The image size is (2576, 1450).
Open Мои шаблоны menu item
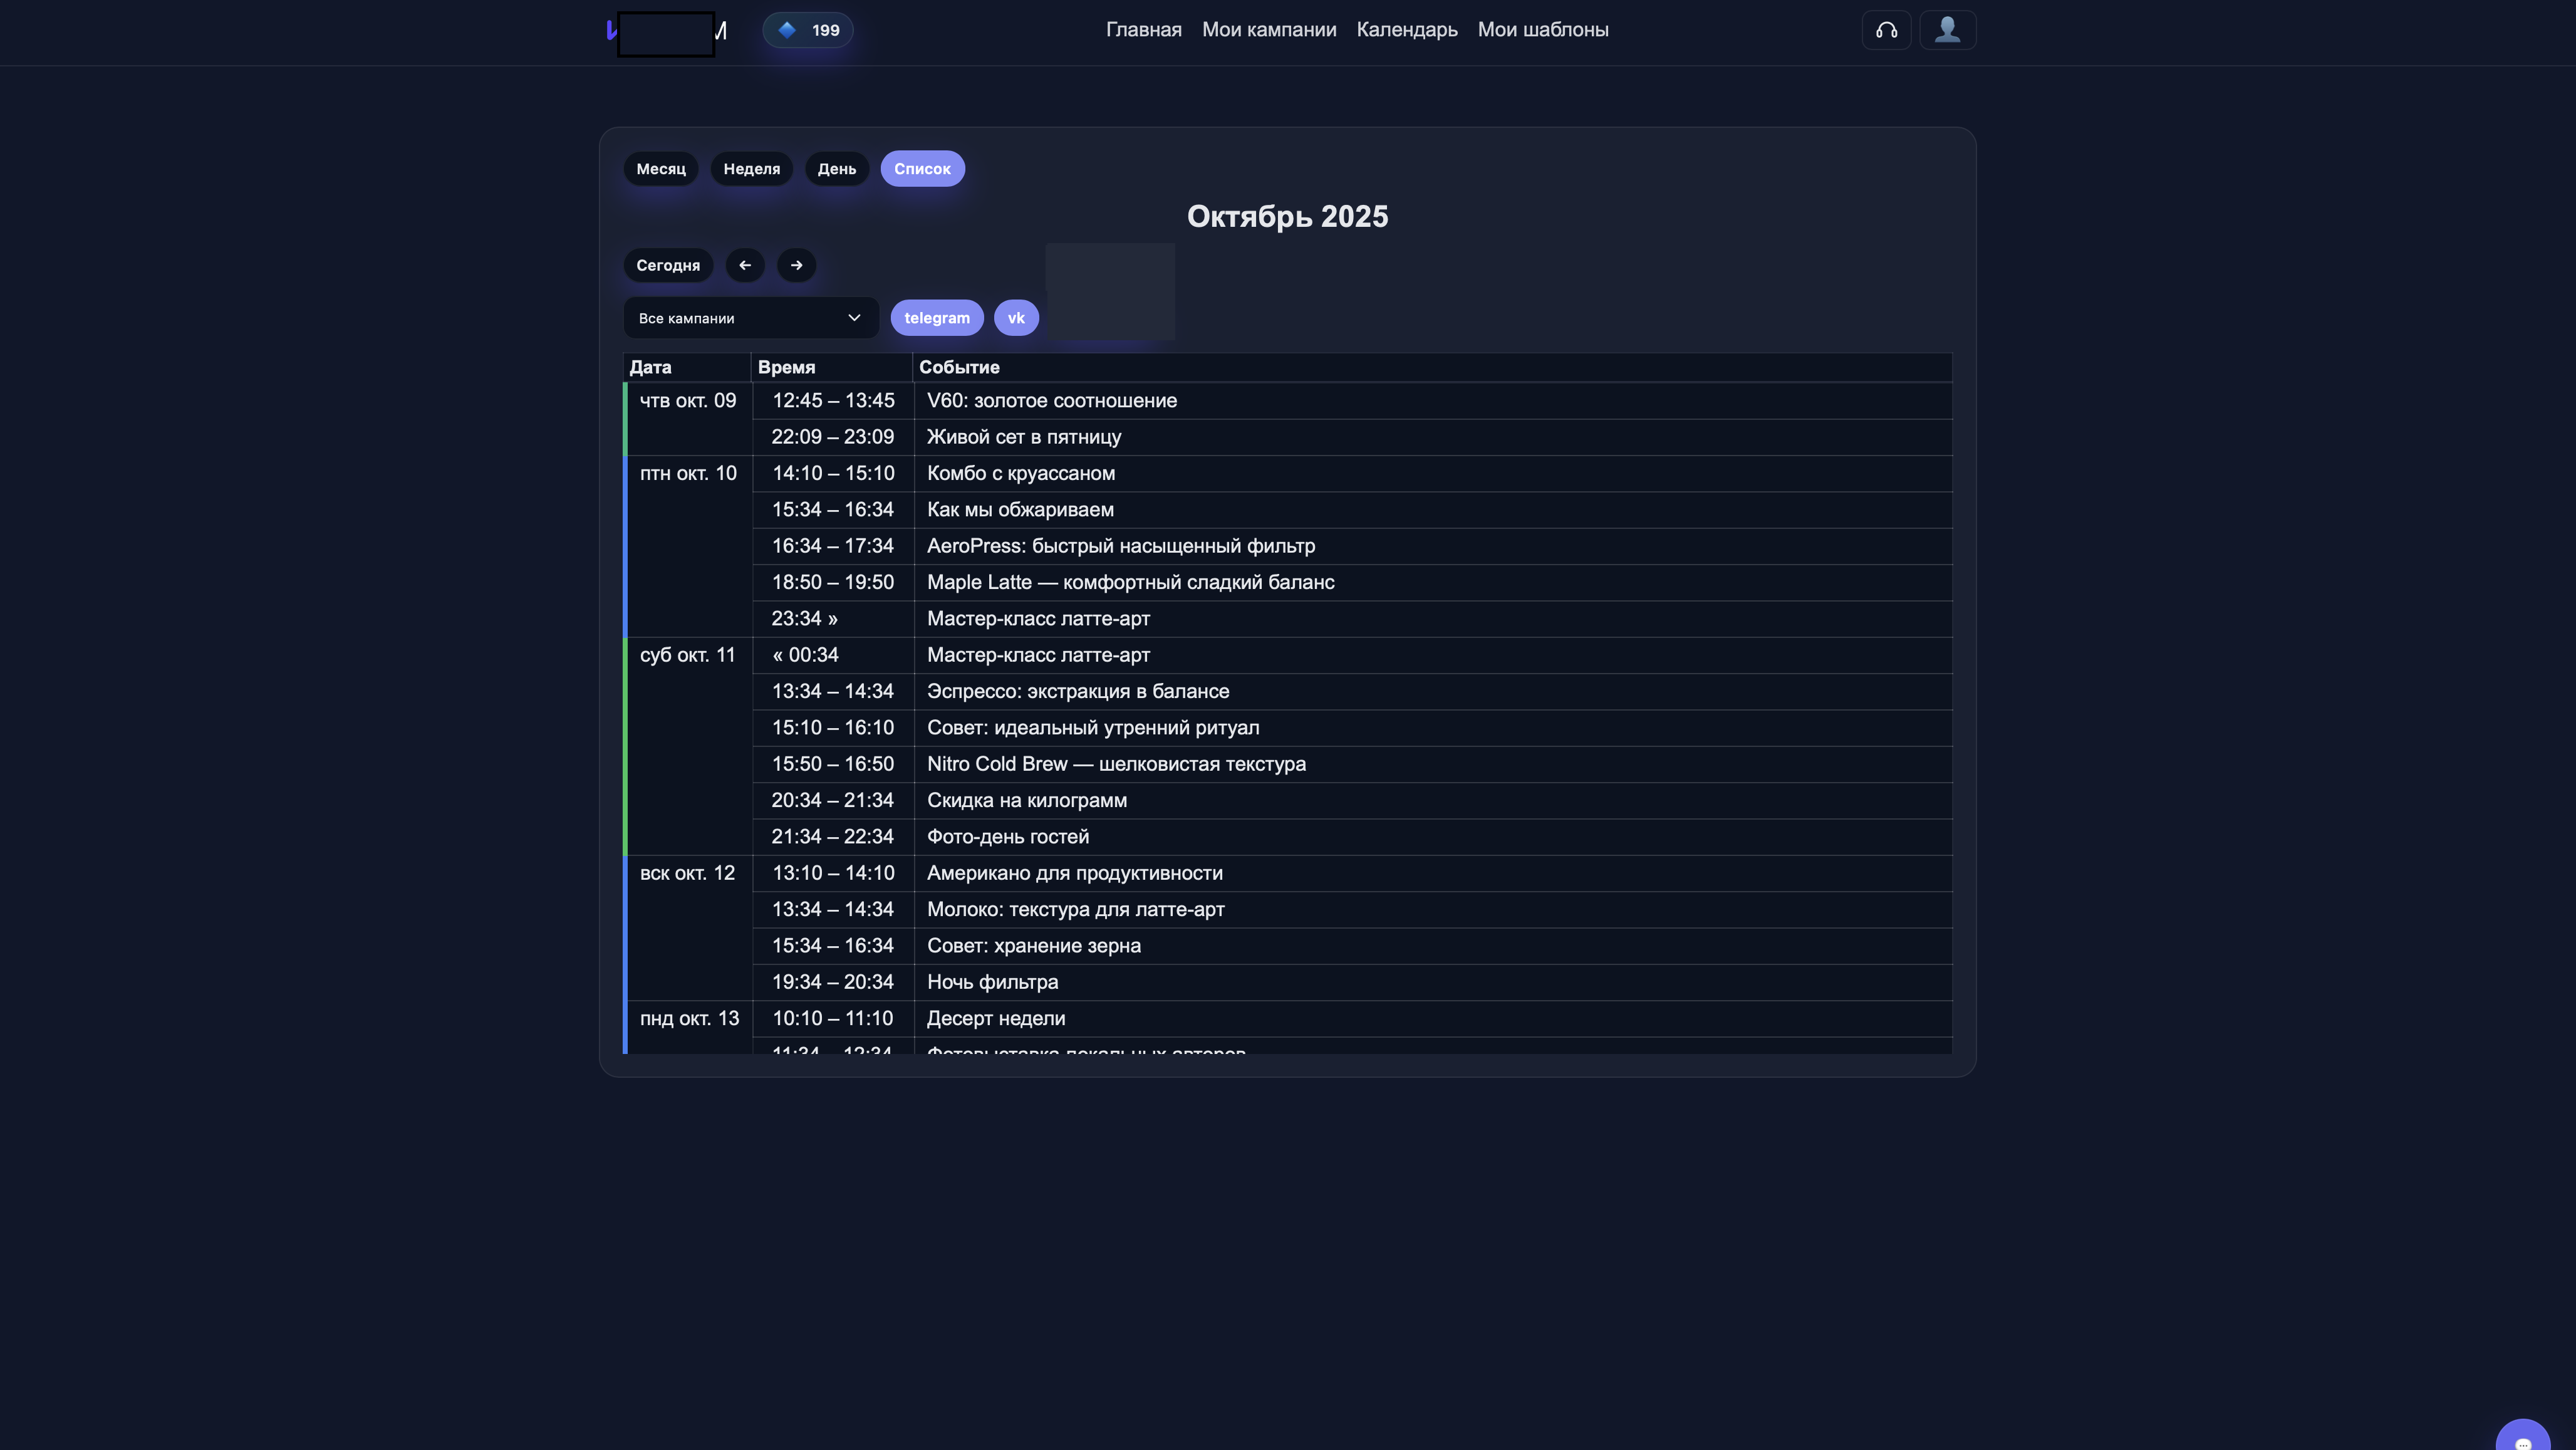tap(1542, 30)
